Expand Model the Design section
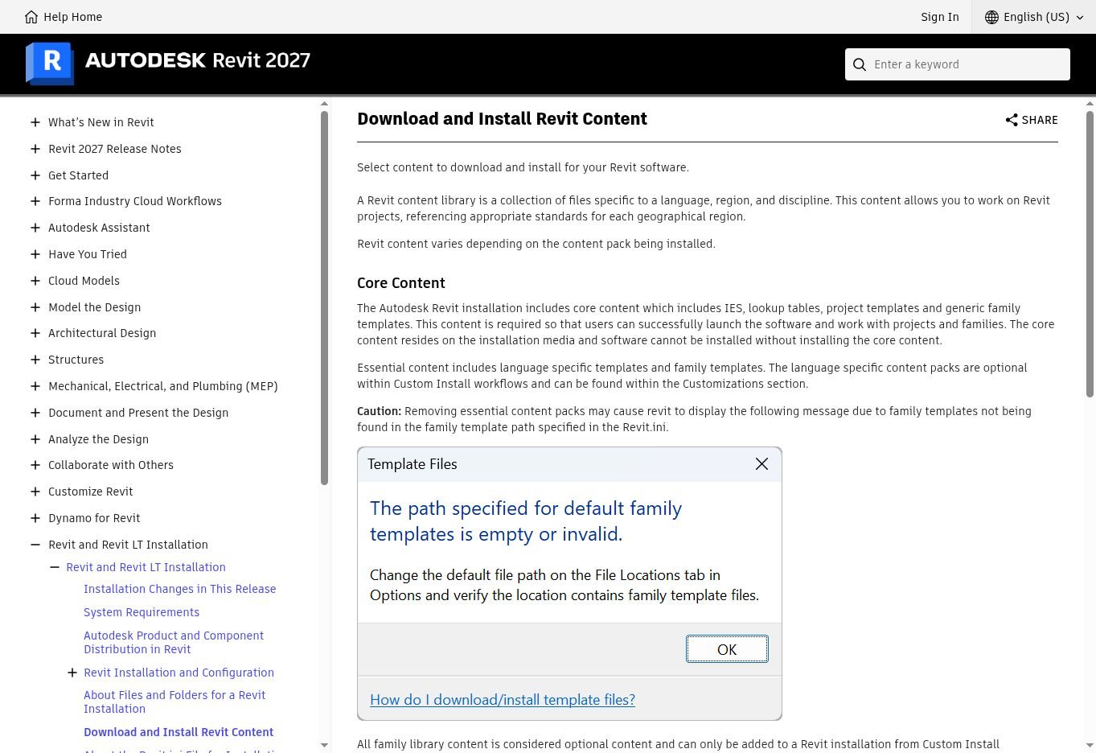 (x=35, y=307)
